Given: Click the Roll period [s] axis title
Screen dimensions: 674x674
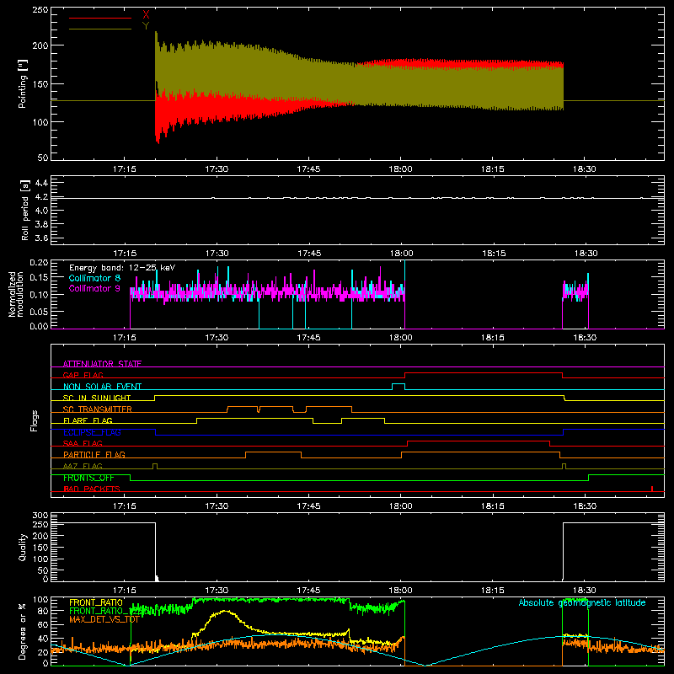Looking at the screenshot, I should [25, 210].
